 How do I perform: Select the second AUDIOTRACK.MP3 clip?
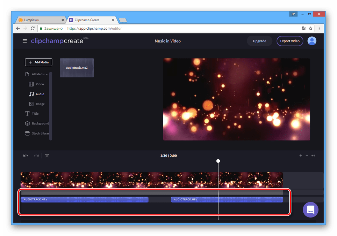tap(227, 199)
